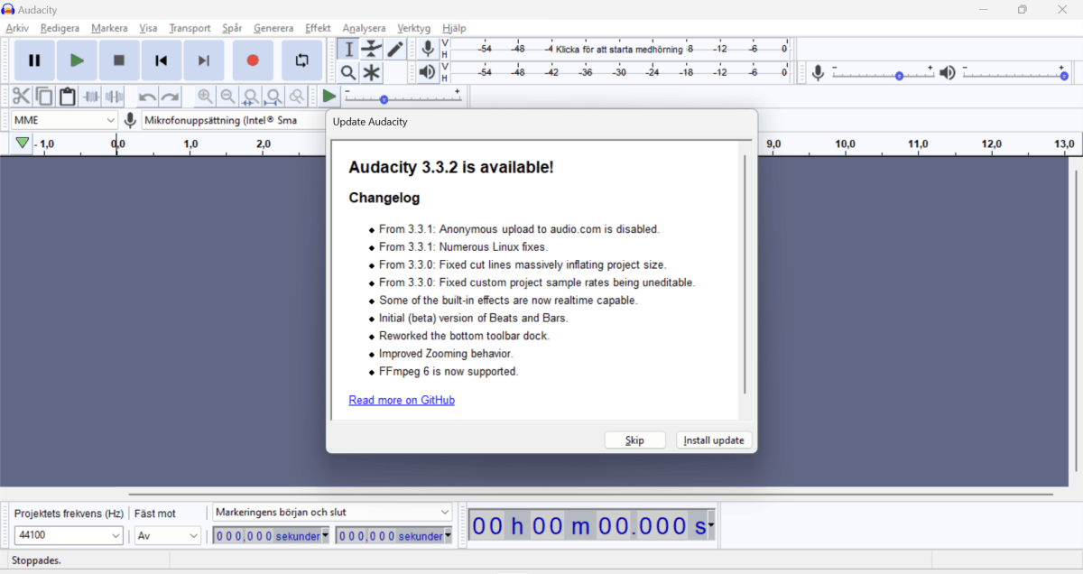Open second selection time format arrow
This screenshot has width=1083, height=574.
(449, 535)
